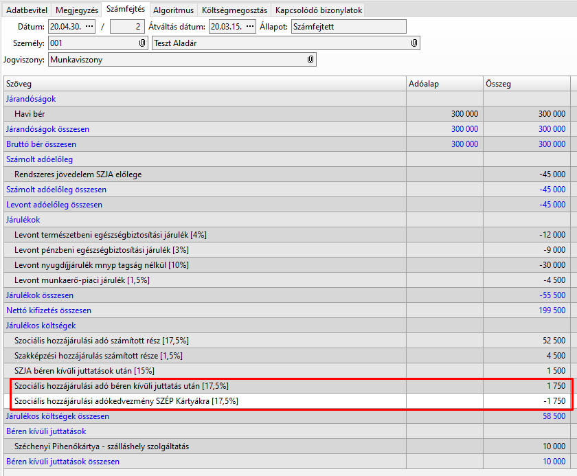Open Kapcsolódó bizonylatok tab

[318, 10]
